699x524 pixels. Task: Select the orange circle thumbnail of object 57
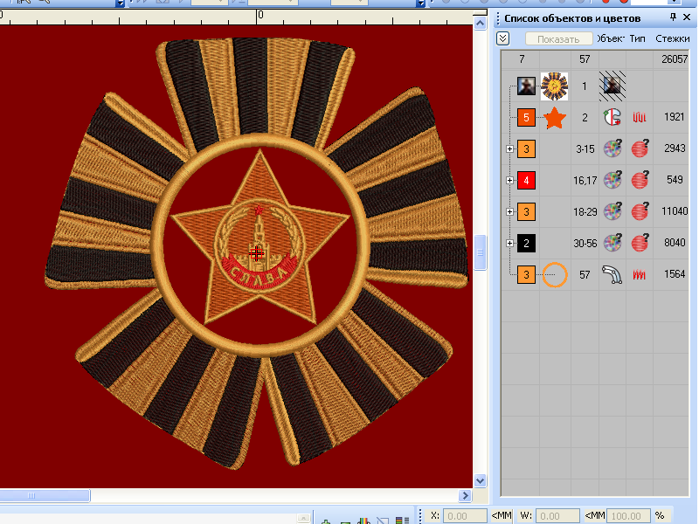555,274
